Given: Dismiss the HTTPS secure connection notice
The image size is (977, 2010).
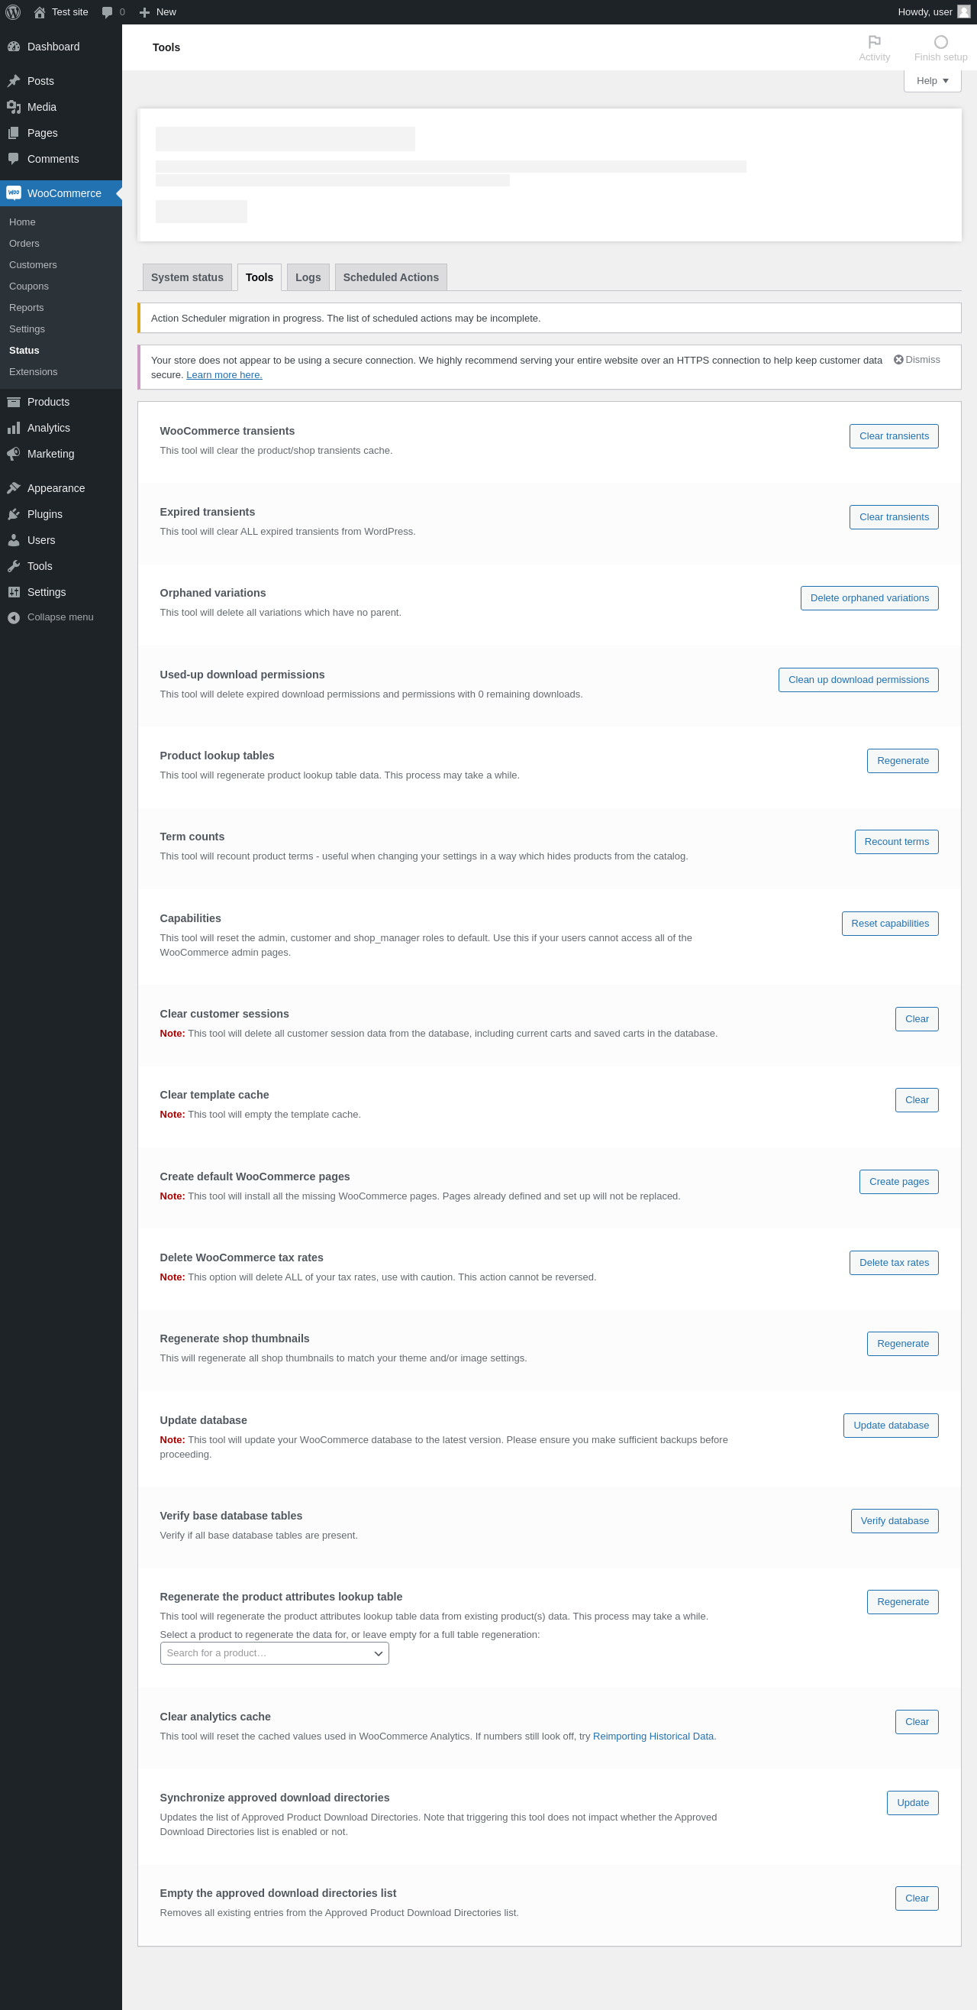Looking at the screenshot, I should pos(916,360).
